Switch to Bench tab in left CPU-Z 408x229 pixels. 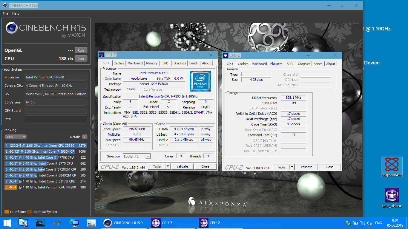pos(194,63)
